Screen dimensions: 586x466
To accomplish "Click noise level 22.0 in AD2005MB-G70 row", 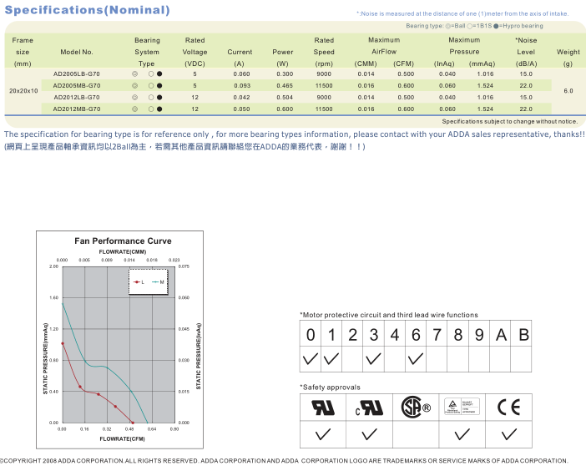I will tap(526, 86).
